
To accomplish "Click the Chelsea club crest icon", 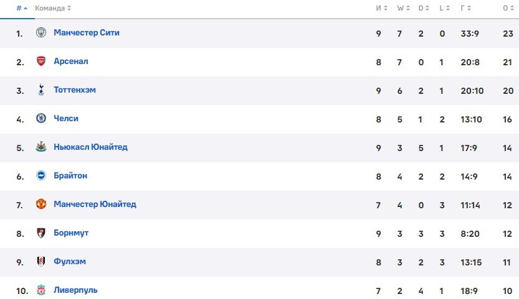I will coord(41,118).
